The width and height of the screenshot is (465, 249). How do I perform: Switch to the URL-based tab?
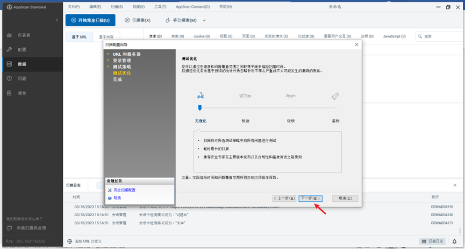tap(79, 37)
